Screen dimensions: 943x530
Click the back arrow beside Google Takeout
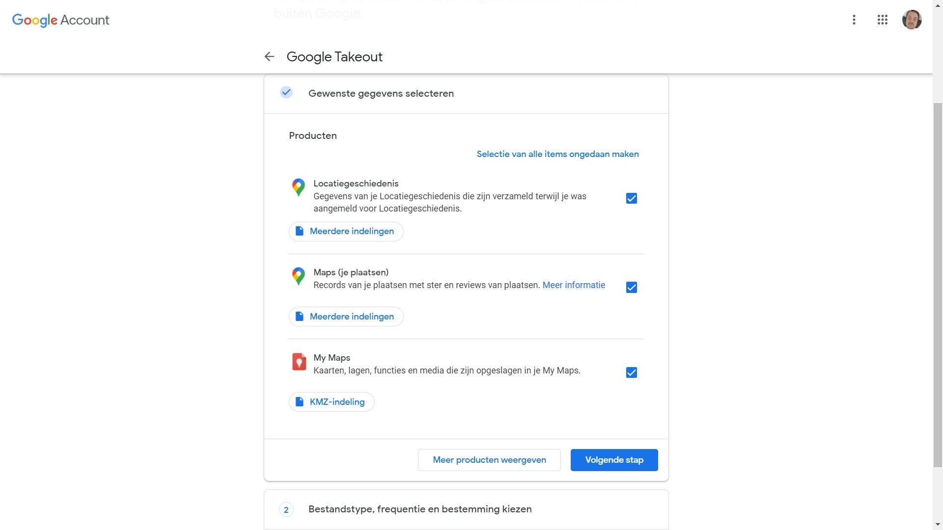coord(269,57)
